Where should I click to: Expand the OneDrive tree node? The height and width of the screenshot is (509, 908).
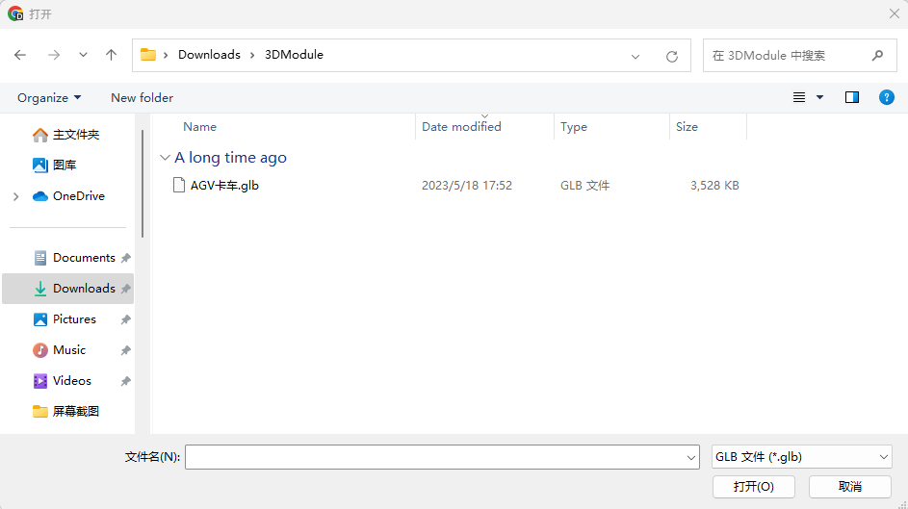coord(15,196)
